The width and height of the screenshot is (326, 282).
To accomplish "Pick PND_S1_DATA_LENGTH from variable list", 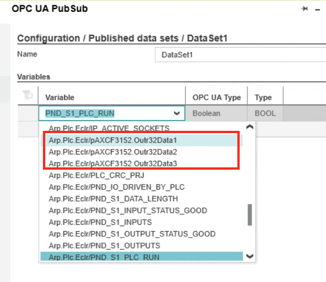I will pos(142,199).
